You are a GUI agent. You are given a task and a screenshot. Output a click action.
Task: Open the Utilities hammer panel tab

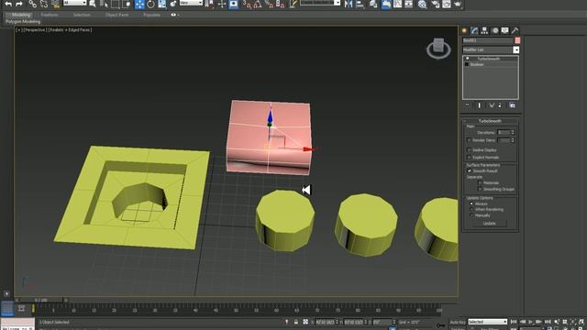515,30
